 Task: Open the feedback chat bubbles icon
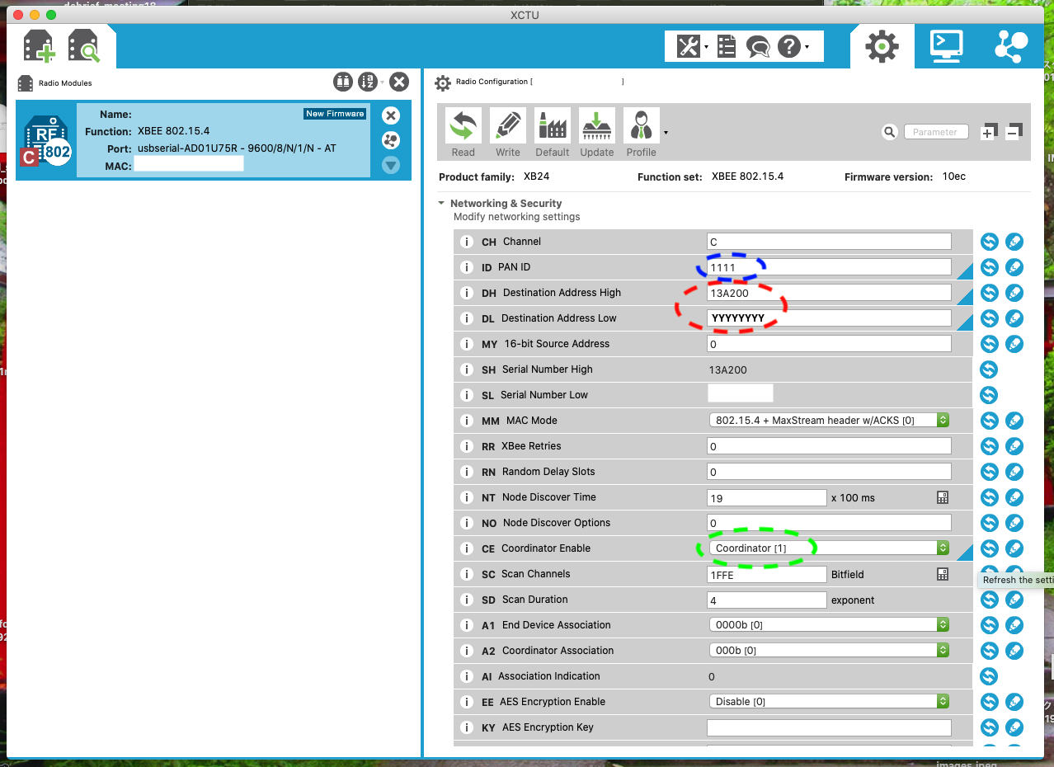coord(758,47)
